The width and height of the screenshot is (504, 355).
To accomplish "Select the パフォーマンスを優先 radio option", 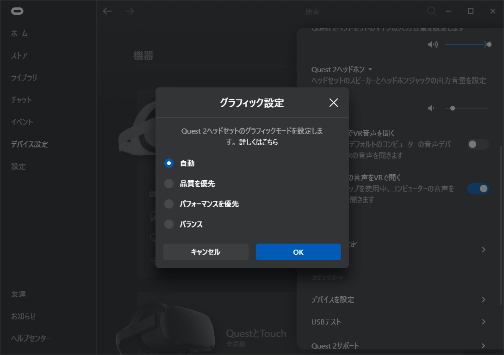I will click(x=169, y=204).
